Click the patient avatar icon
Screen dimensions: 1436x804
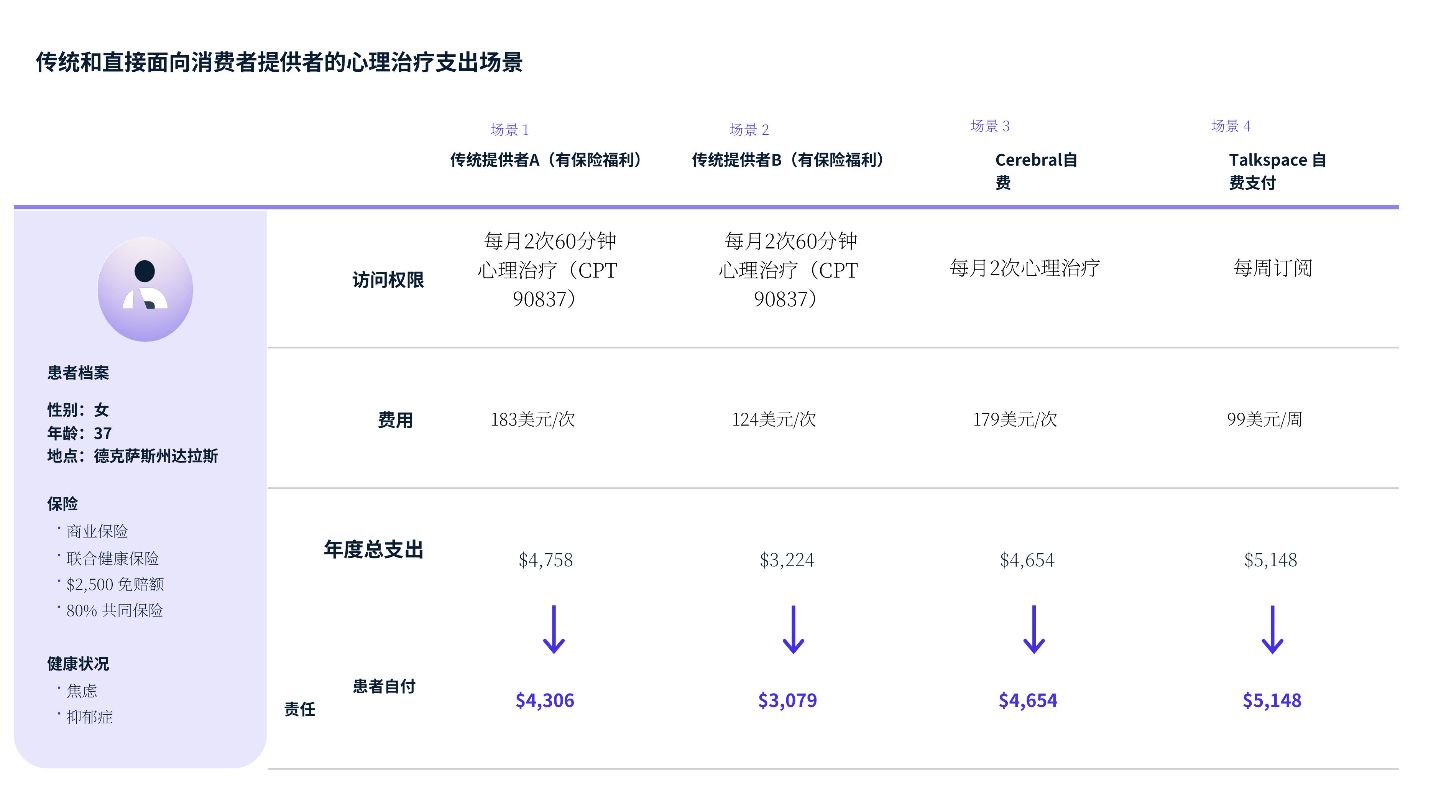pos(145,289)
